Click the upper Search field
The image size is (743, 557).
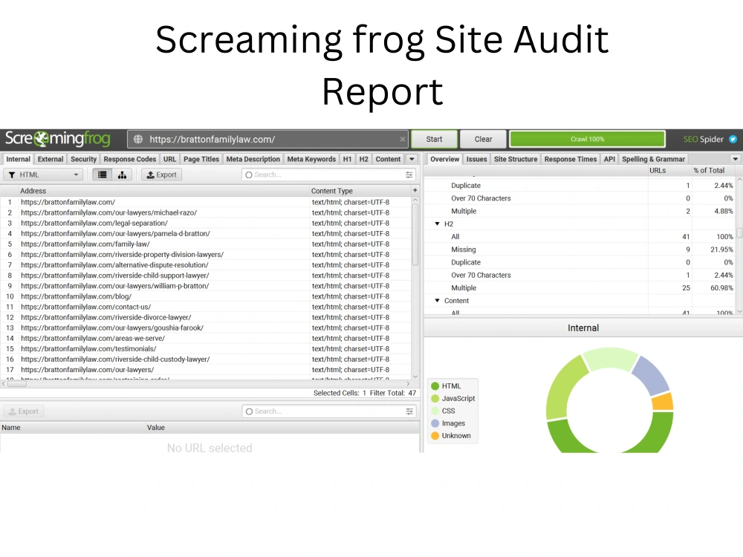(328, 175)
